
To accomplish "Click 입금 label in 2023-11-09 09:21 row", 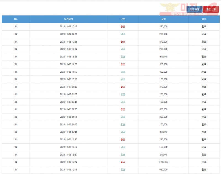I will point(123,34).
